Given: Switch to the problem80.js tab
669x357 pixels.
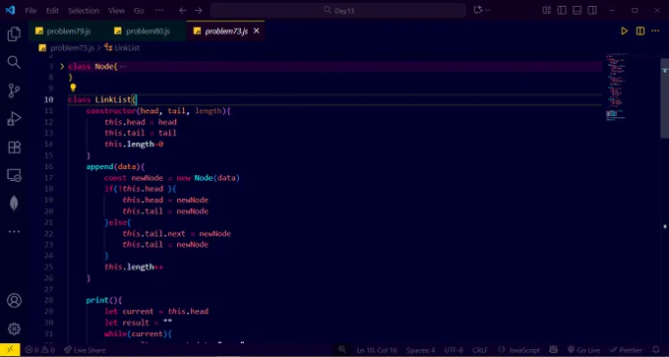Looking at the screenshot, I should click(148, 30).
